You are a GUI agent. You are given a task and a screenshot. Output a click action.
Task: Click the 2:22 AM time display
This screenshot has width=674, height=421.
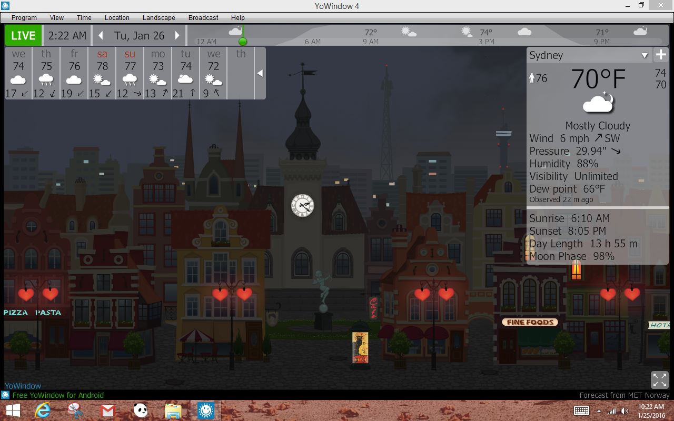67,36
